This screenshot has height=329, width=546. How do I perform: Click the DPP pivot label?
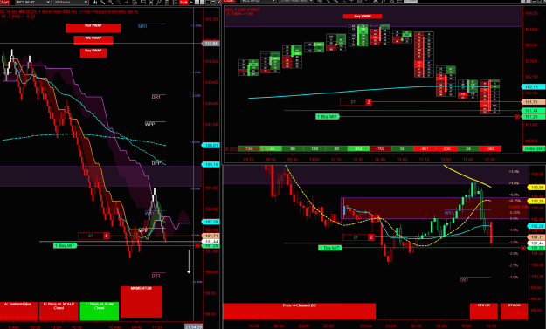(156, 163)
